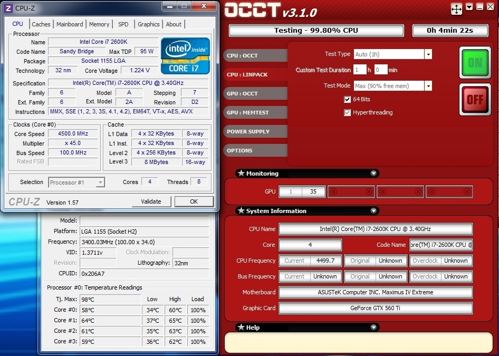
Task: Click the Core Voltage value "1.224 V"
Action: [x=139, y=70]
